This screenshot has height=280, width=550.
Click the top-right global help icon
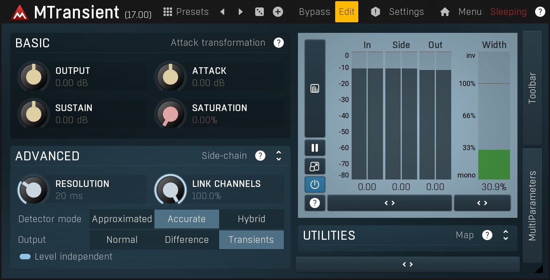click(540, 12)
